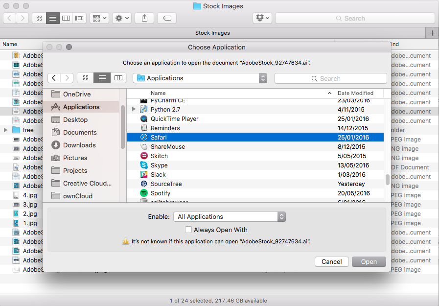This screenshot has width=439, height=306.
Task: Select Desktop in the dialog sidebar
Action: pyautogui.click(x=75, y=119)
